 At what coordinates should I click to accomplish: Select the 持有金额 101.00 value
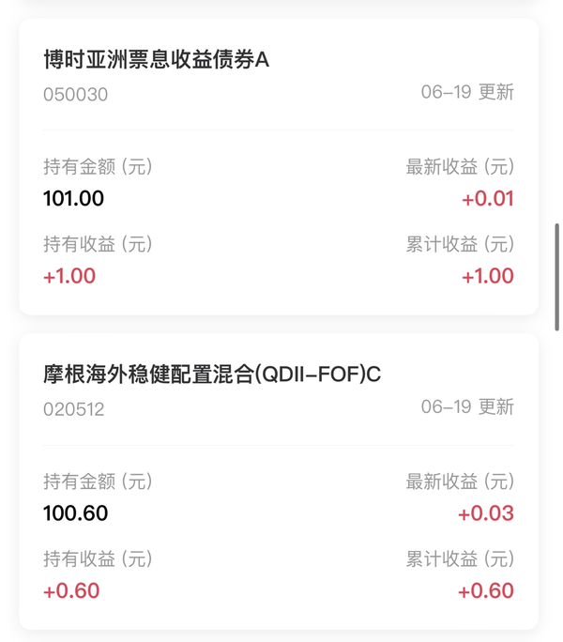(74, 199)
